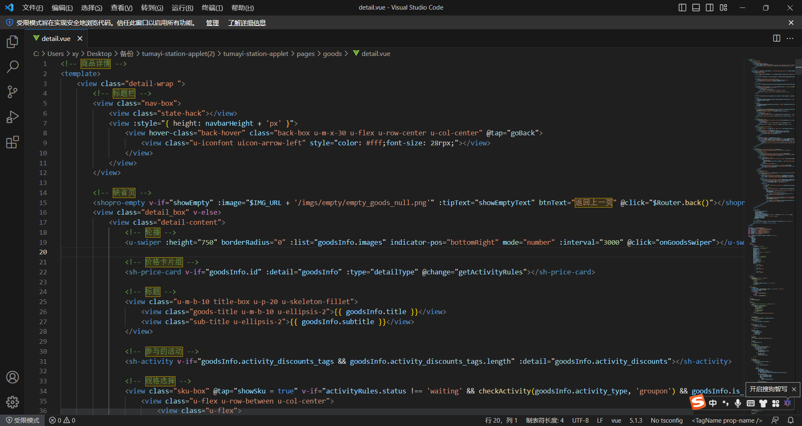Dismiss the restricted mode banner
Viewport: 802px width, 426px height.
point(791,23)
